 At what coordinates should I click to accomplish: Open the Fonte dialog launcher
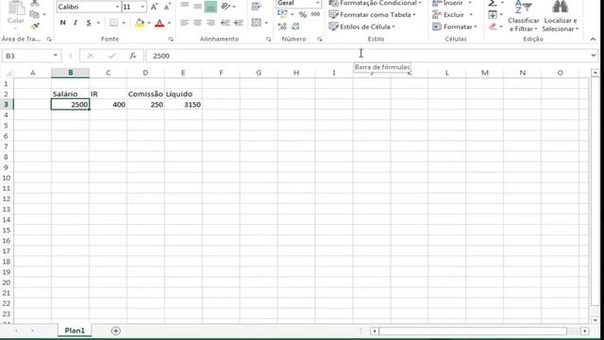[x=171, y=39]
